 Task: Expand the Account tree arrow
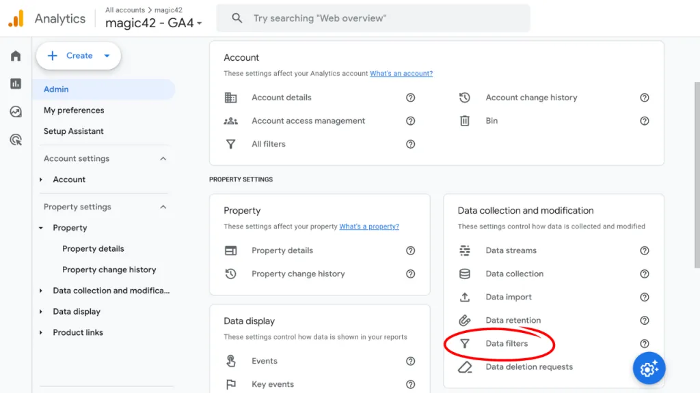40,179
